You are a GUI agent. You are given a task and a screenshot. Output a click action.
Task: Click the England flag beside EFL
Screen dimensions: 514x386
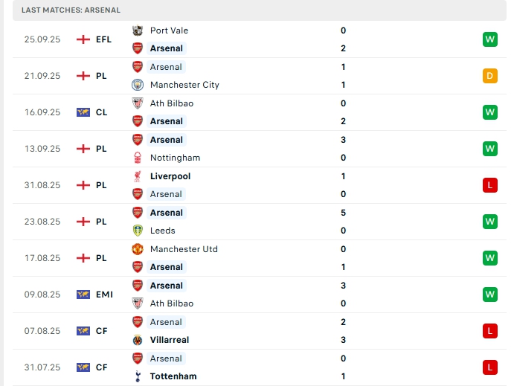83,39
